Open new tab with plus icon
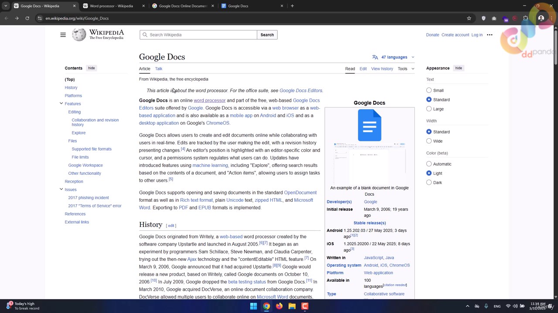This screenshot has height=313, width=558. (x=292, y=6)
